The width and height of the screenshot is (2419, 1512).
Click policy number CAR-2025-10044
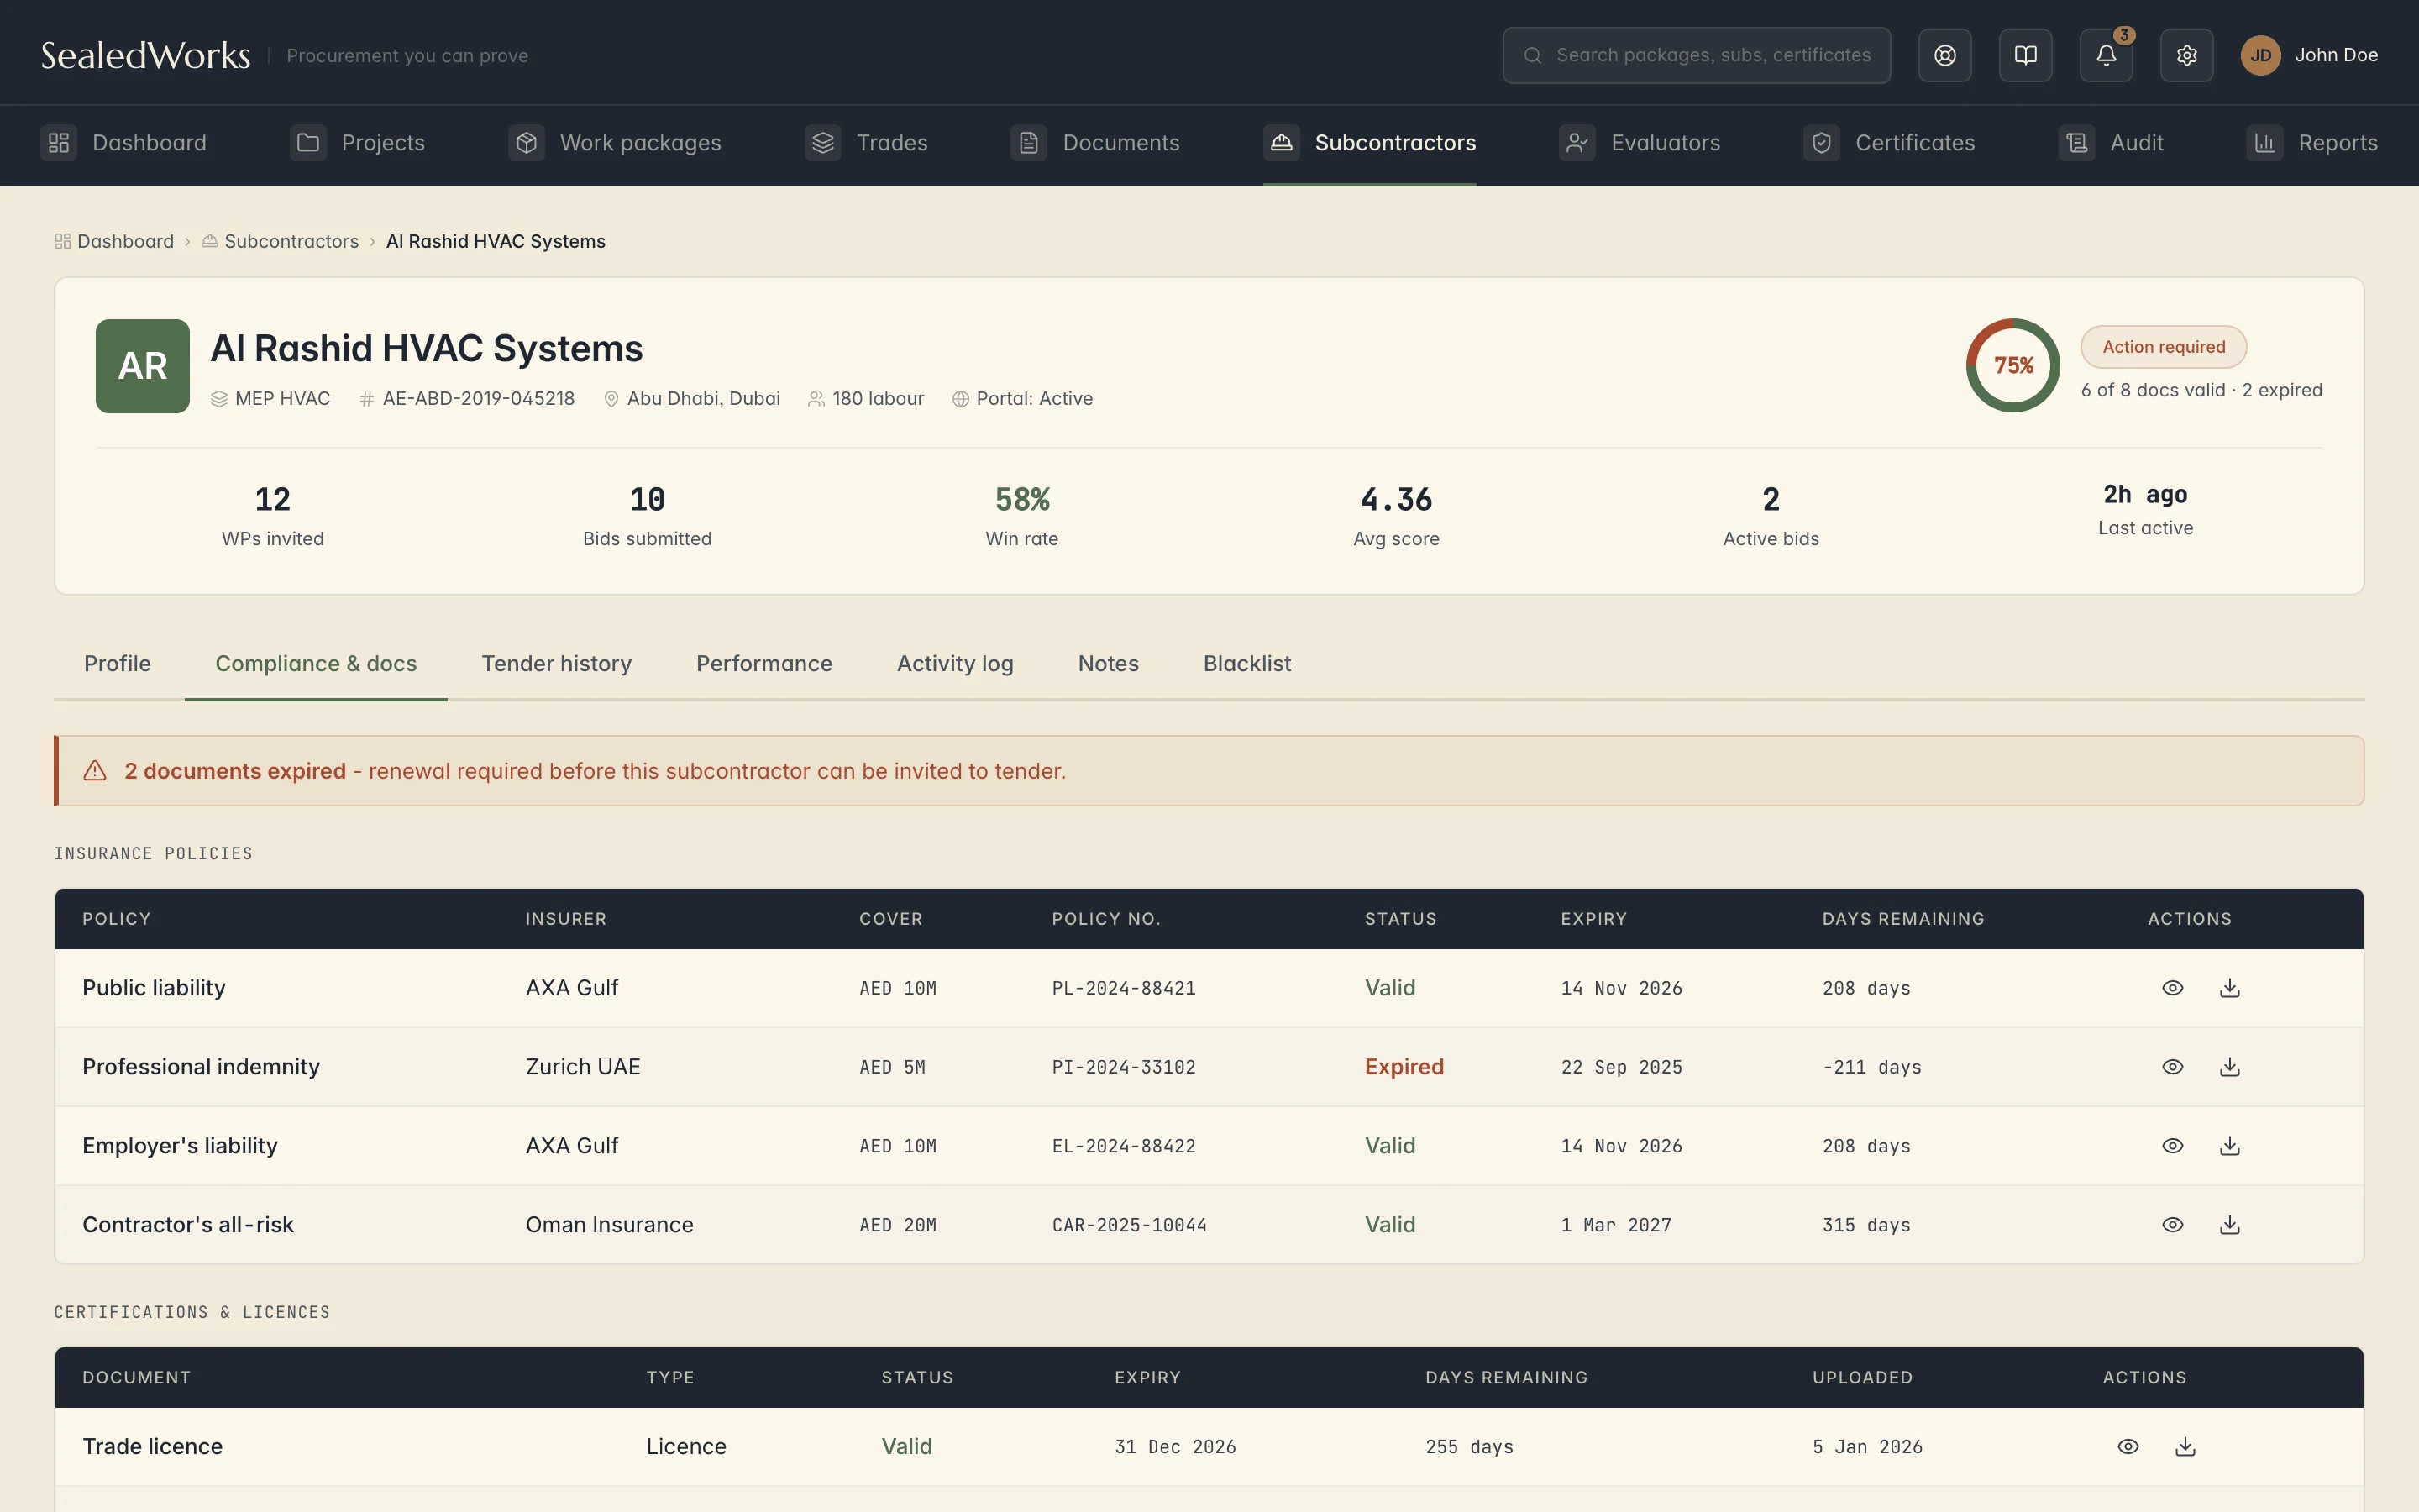click(x=1129, y=1225)
